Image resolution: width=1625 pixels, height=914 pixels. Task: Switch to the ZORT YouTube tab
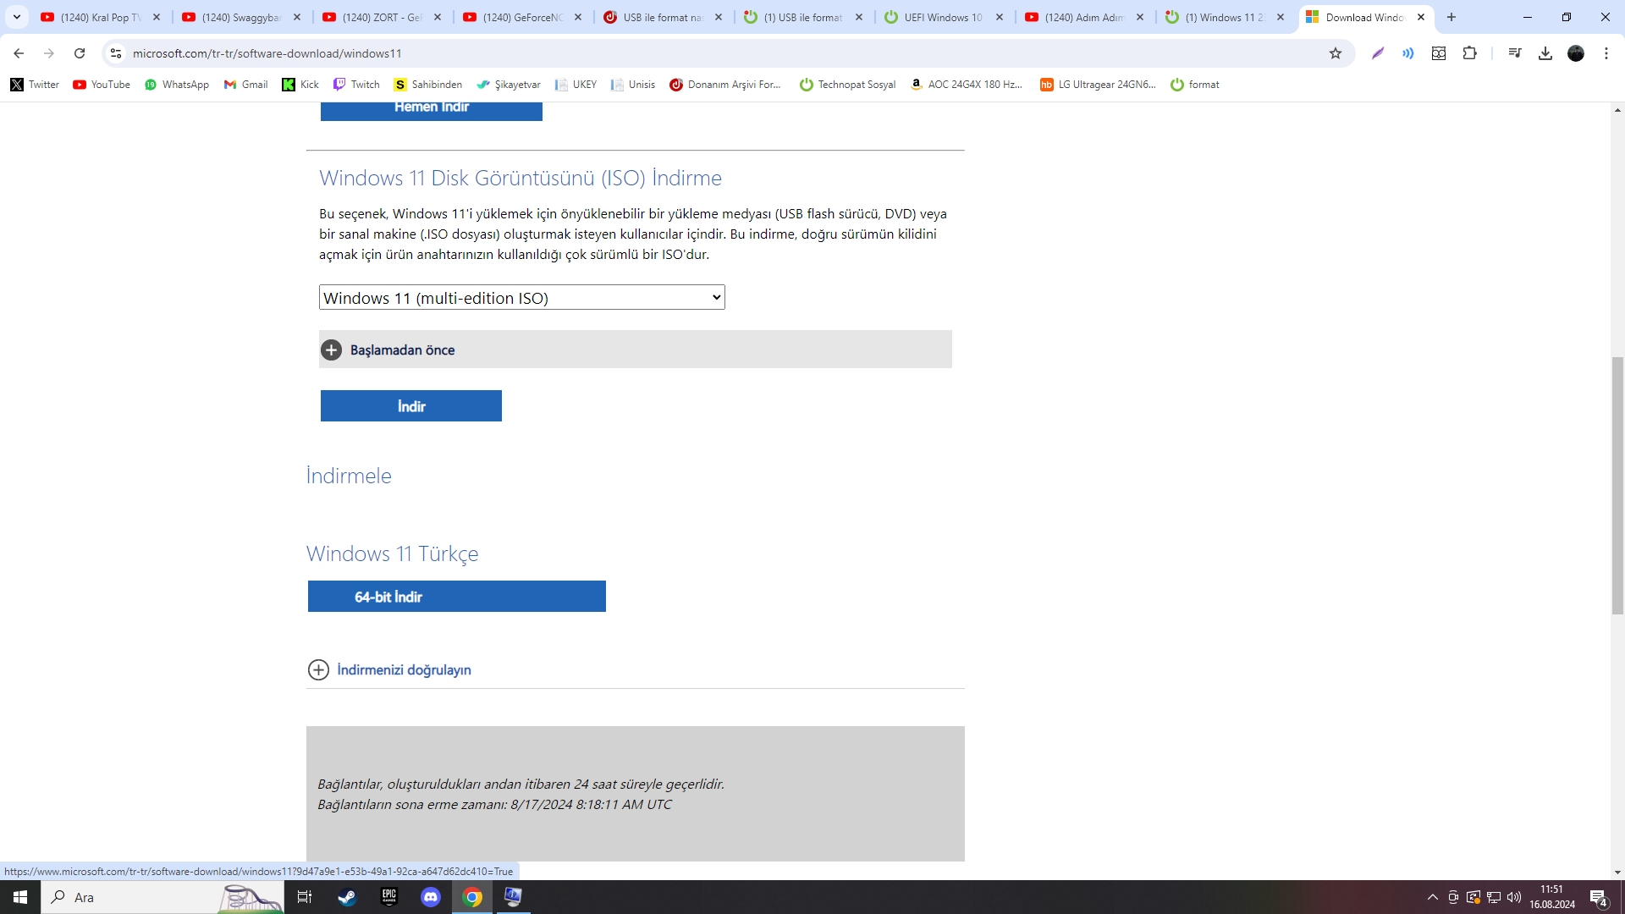[x=381, y=17]
